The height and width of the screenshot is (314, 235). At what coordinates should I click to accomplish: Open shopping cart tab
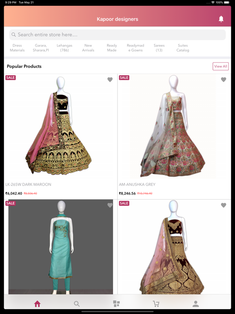click(x=156, y=304)
